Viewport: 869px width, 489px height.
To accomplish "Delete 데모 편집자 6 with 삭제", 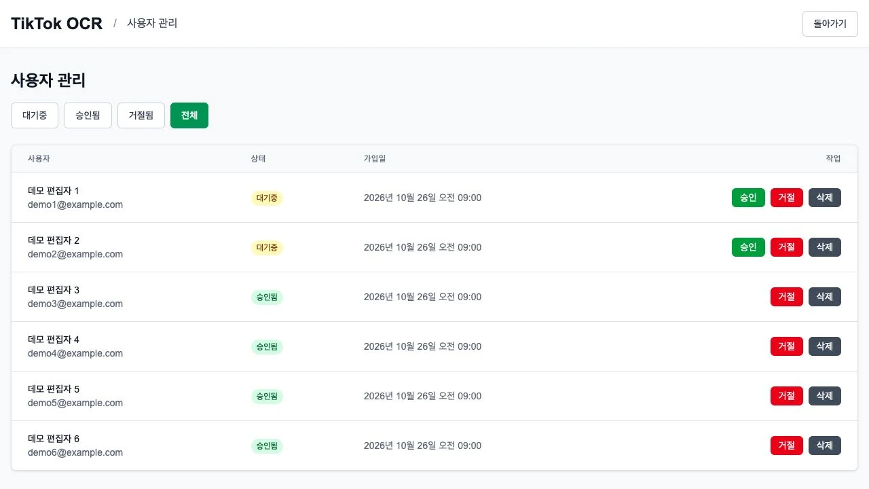I will click(x=825, y=446).
